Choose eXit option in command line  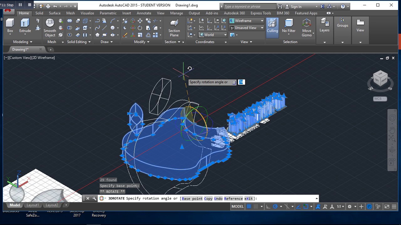pyautogui.click(x=249, y=198)
